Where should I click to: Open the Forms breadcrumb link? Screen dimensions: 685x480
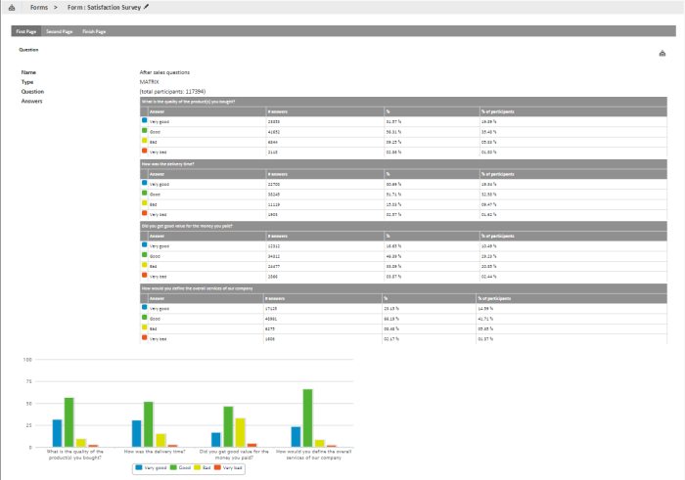tap(39, 7)
